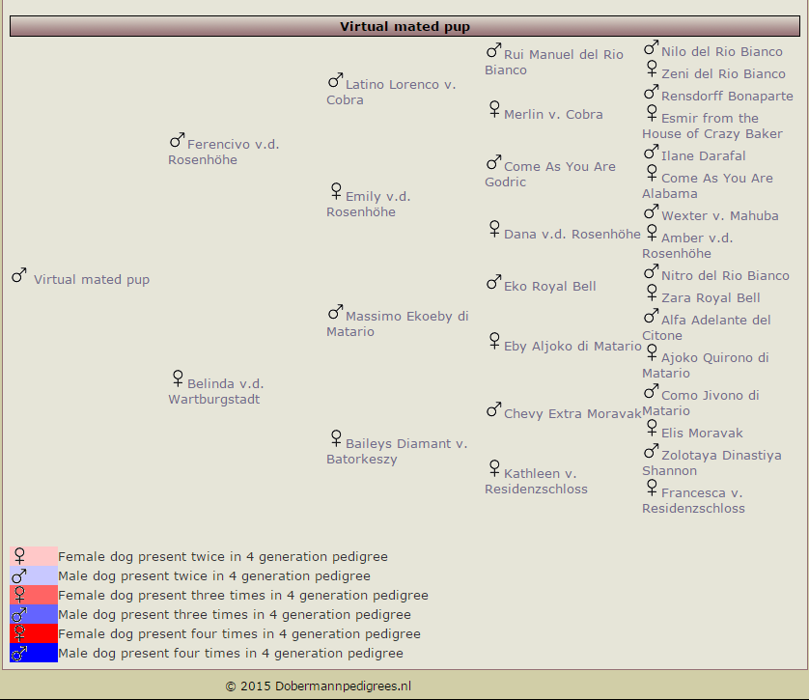Click male symbol beside Rui Manuel
The width and height of the screenshot is (809, 700).
coord(493,50)
